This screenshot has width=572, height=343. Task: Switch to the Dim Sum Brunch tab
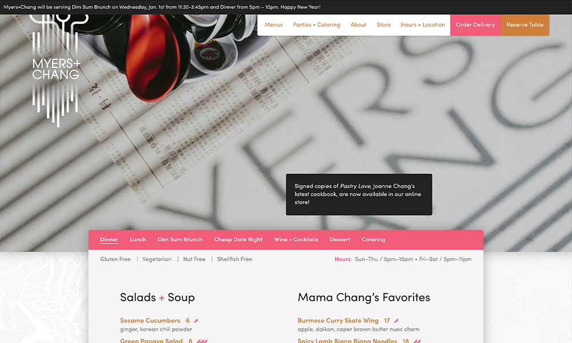180,240
